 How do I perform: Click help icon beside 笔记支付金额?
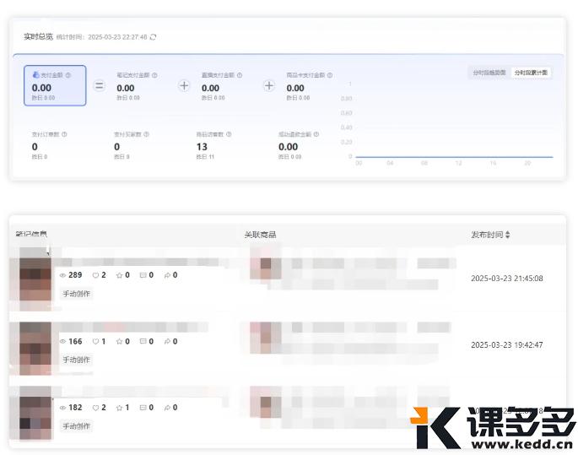(x=154, y=75)
